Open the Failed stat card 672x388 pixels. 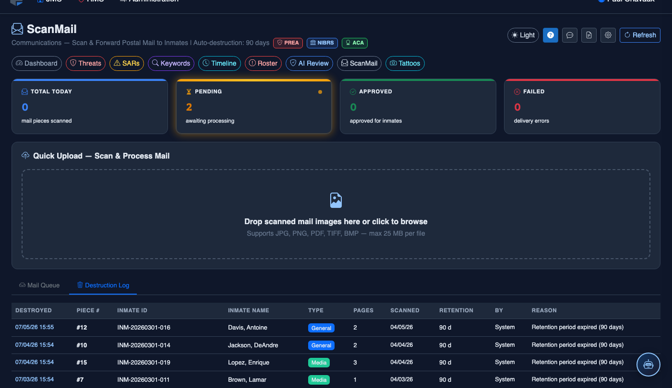(582, 106)
